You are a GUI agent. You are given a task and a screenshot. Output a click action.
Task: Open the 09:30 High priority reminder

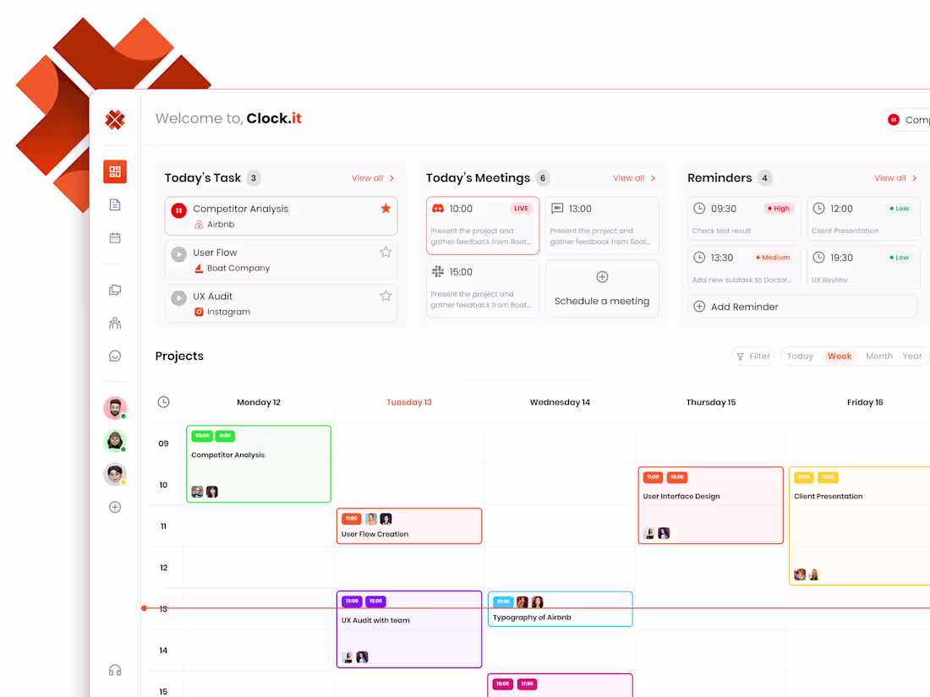[744, 219]
